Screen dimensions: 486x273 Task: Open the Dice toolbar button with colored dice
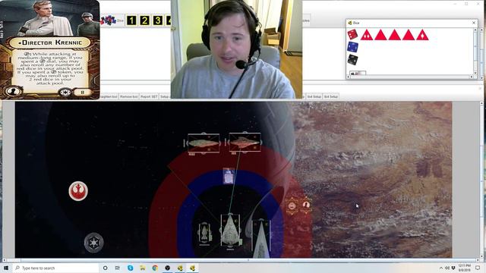[x=112, y=20]
